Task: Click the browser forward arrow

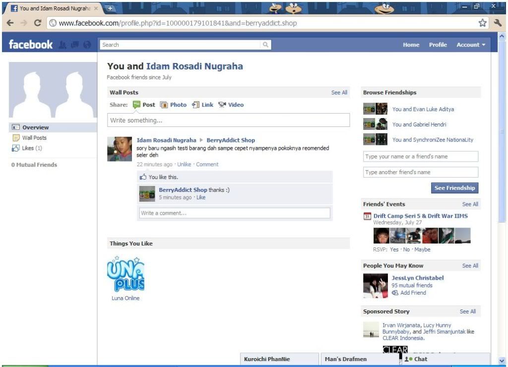Action: click(24, 23)
